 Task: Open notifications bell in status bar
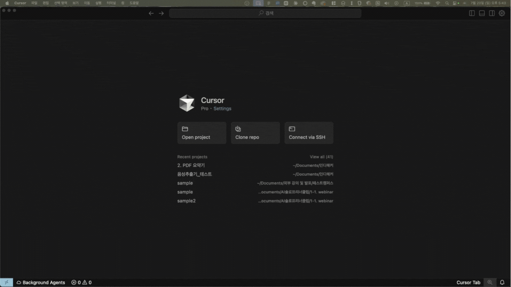click(x=502, y=283)
